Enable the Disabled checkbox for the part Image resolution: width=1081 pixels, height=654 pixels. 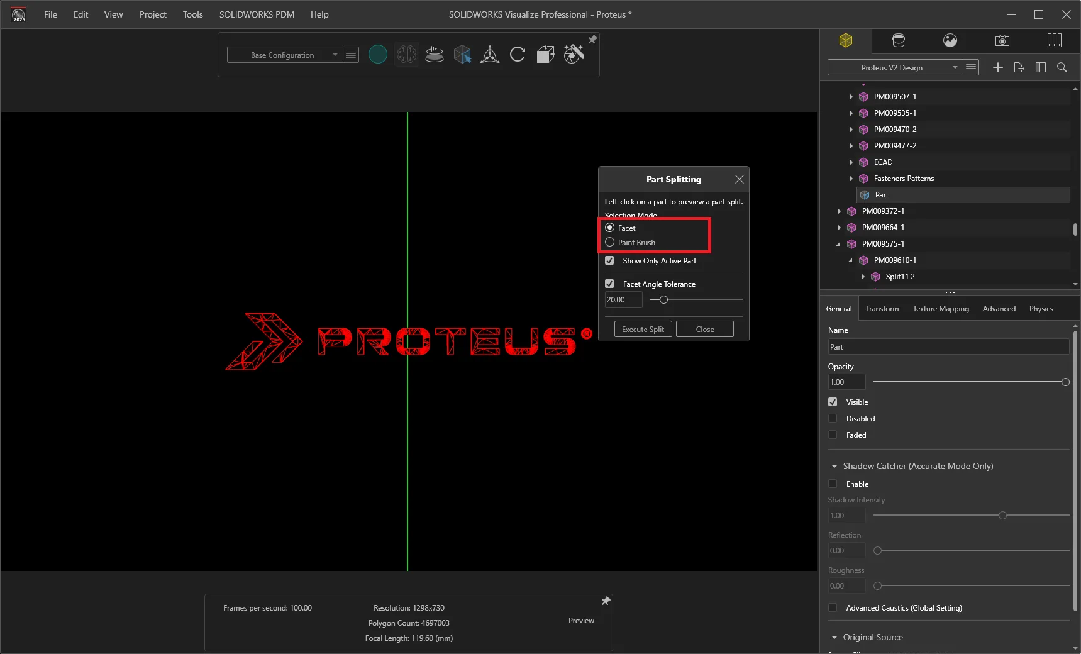833,418
